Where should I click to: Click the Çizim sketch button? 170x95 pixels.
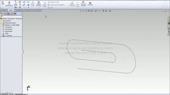click(3, 3)
